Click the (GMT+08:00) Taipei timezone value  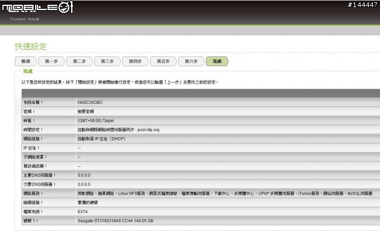[96, 121]
